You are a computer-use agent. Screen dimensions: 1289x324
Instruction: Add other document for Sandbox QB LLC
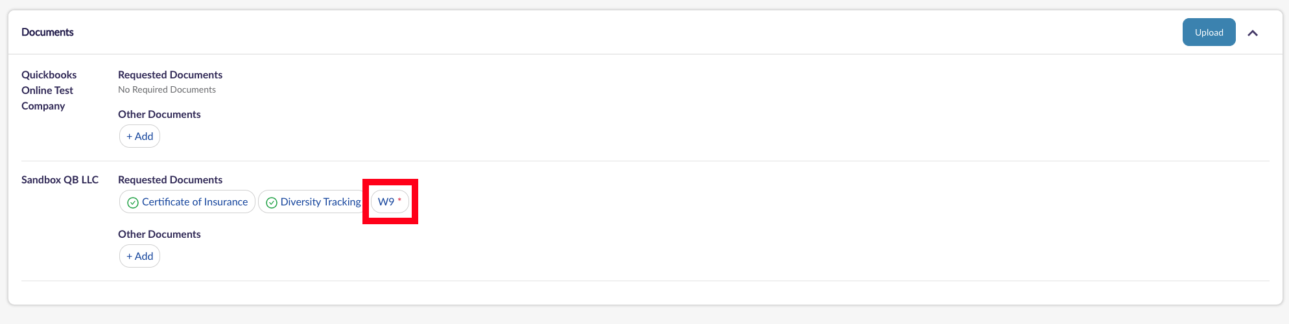[x=139, y=256]
